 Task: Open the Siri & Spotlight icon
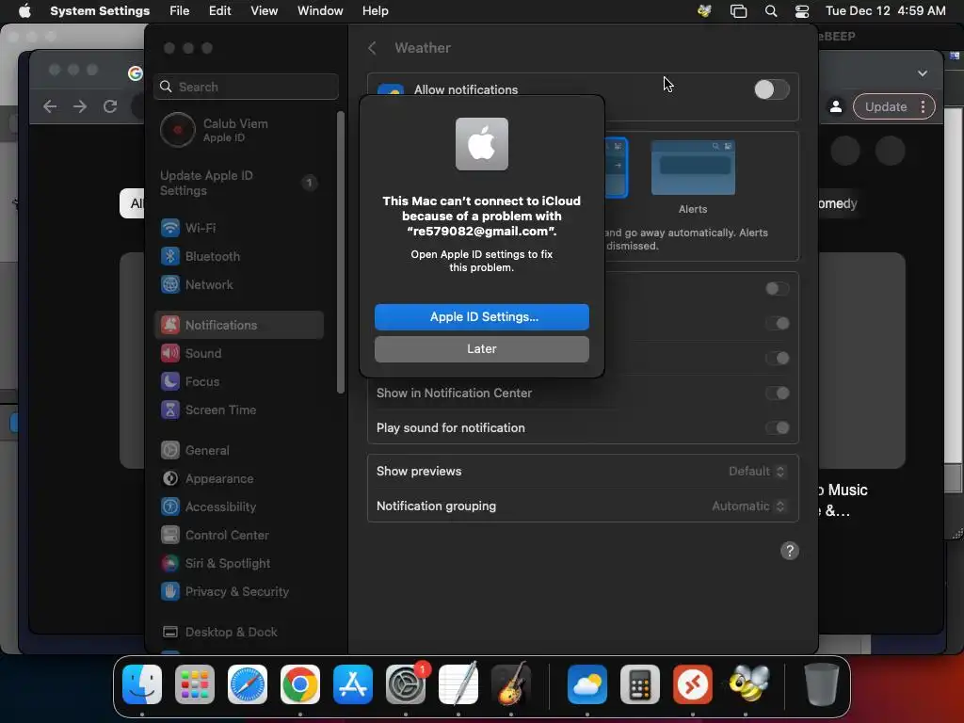(x=169, y=563)
